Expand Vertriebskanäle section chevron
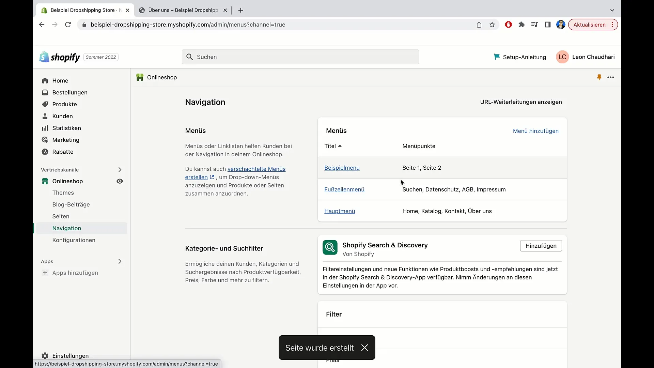654x368 pixels. 120,169
